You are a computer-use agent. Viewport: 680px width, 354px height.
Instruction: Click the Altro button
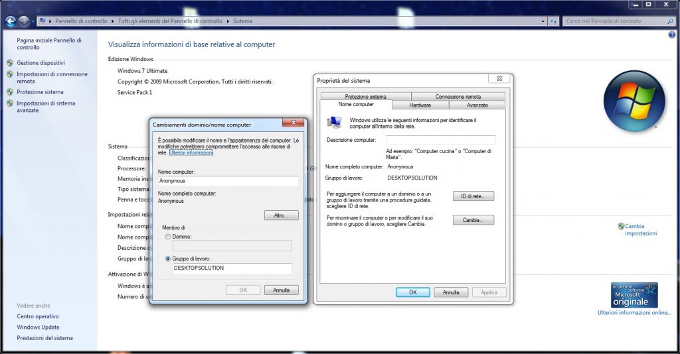282,215
